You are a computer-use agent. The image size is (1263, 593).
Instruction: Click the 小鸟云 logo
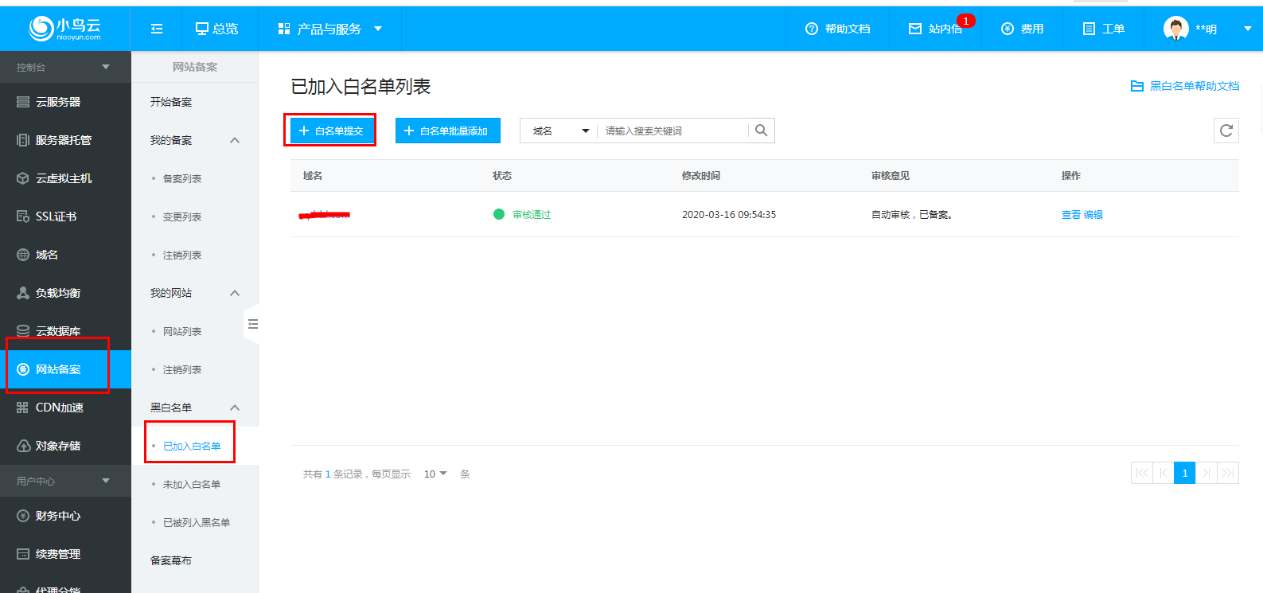coord(65,29)
